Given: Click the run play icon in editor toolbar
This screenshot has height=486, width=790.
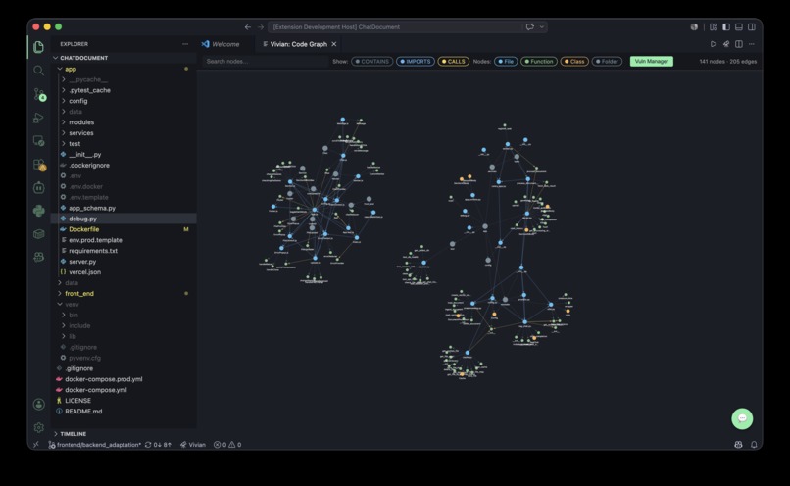Looking at the screenshot, I should click(714, 44).
